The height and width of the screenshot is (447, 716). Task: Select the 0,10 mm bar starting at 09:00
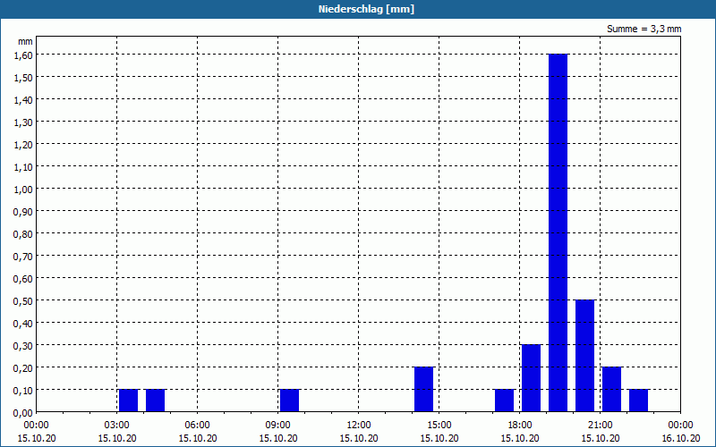289,400
